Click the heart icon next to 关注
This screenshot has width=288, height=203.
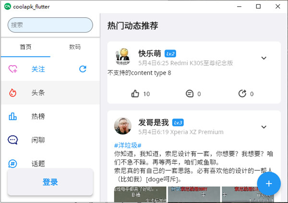coord(13,69)
